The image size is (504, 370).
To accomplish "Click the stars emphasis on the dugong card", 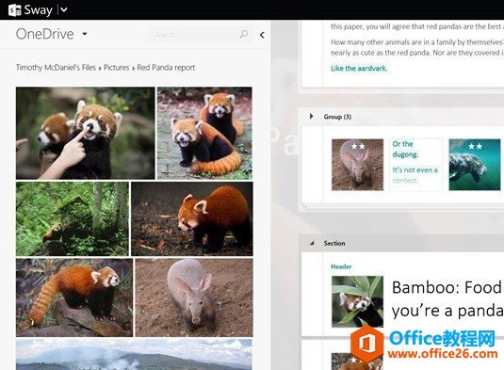I will (475, 147).
